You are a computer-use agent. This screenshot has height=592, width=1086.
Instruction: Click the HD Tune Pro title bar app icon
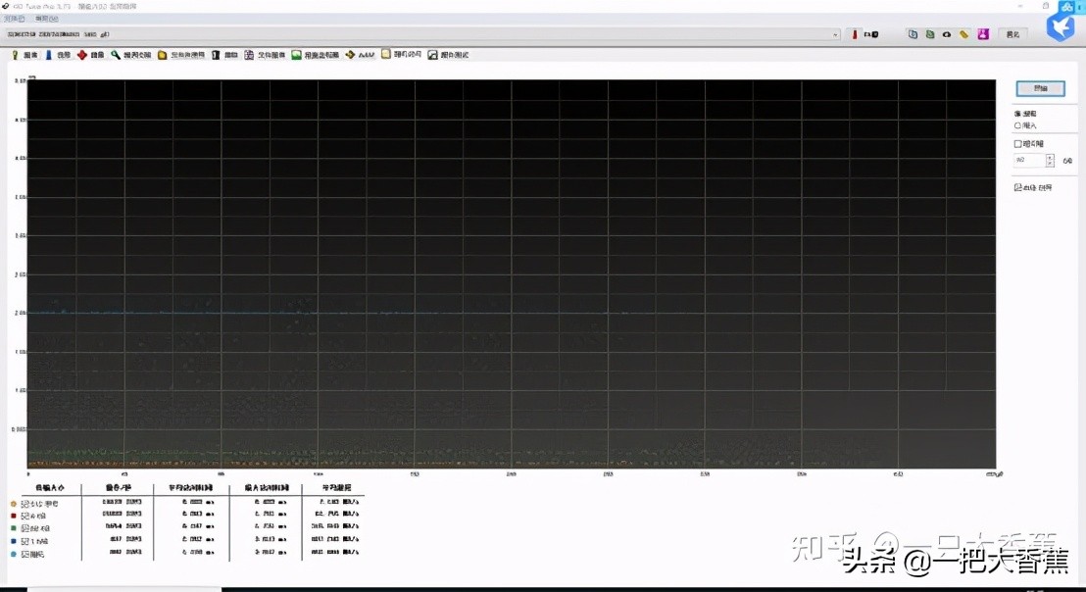6,6
